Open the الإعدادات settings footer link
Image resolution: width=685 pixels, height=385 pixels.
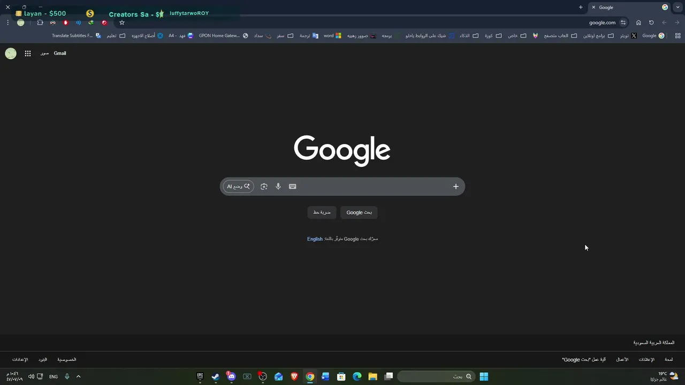(x=20, y=359)
